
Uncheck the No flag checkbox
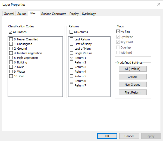pos(118,31)
